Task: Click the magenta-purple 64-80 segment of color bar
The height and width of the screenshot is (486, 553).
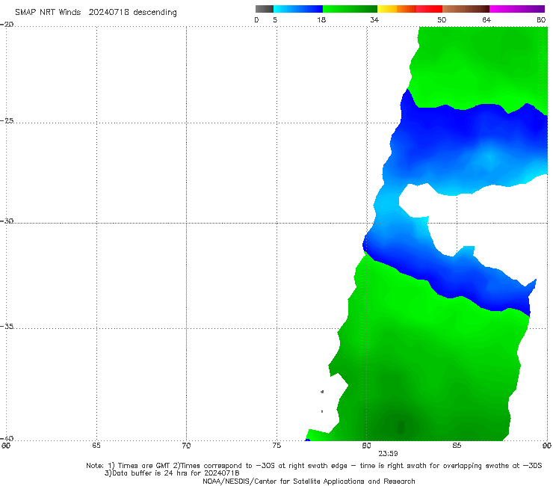Action: (x=517, y=9)
